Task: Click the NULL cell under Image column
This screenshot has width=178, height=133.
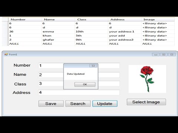Action: pos(158,44)
